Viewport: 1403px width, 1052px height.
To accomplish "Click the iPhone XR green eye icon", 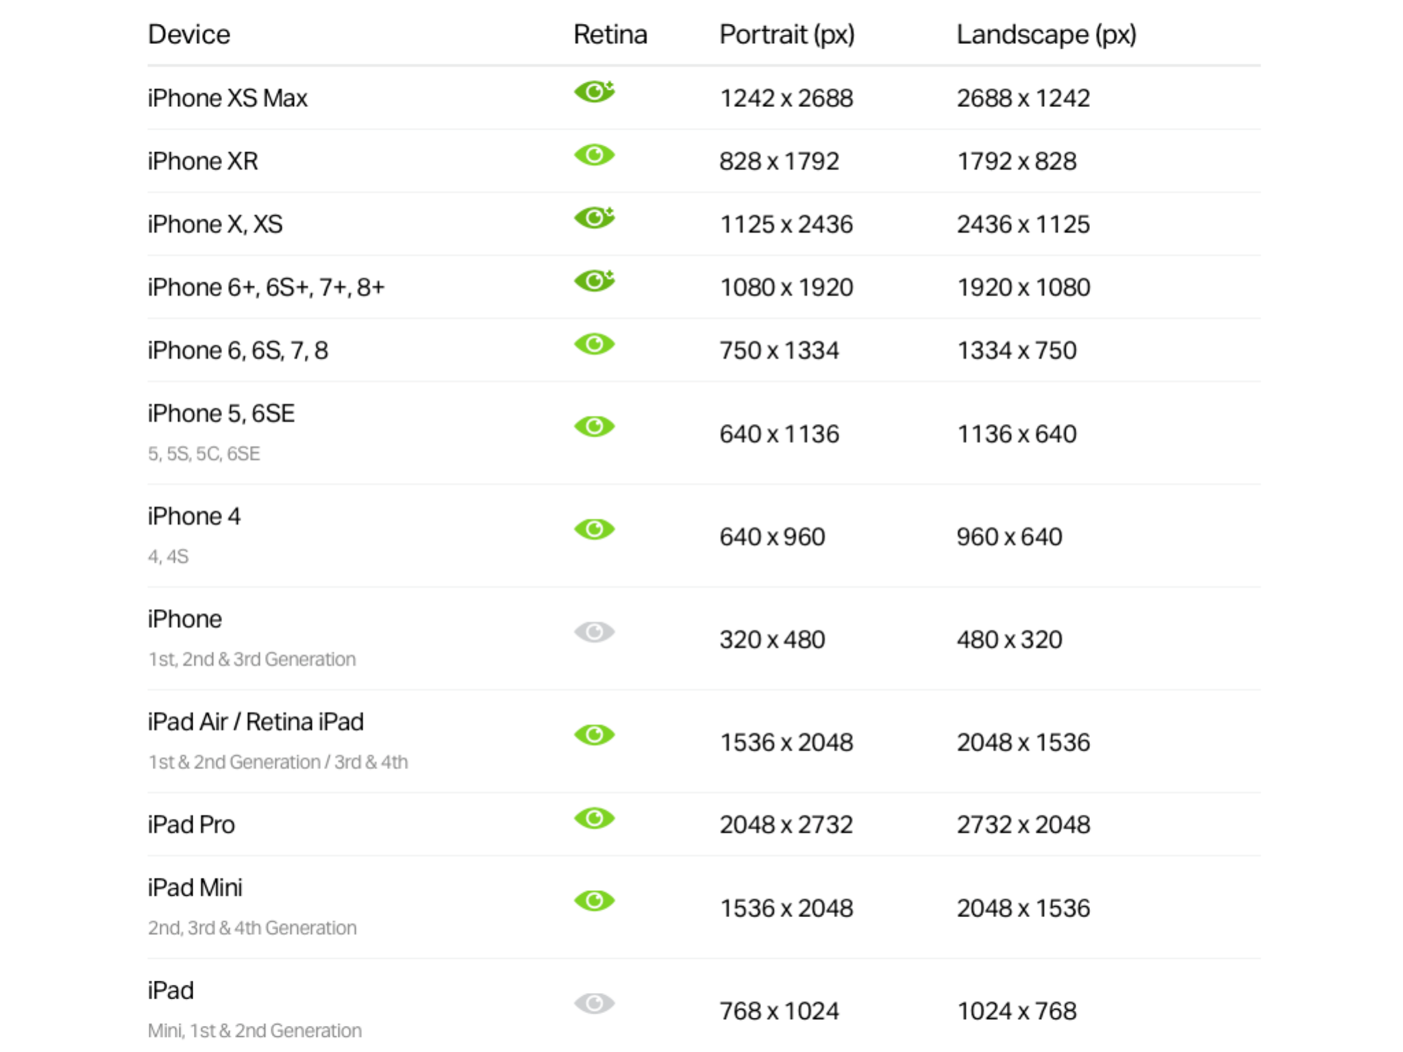I will tap(594, 155).
